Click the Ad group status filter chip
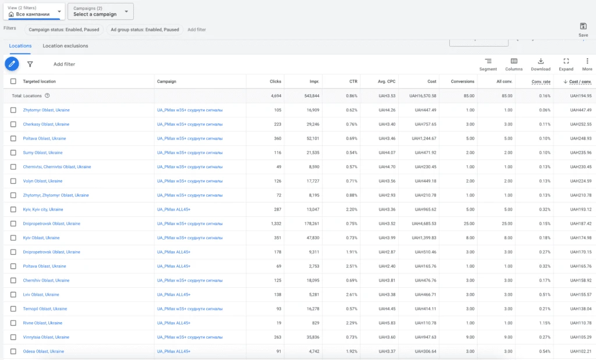The image size is (596, 360). (x=145, y=30)
